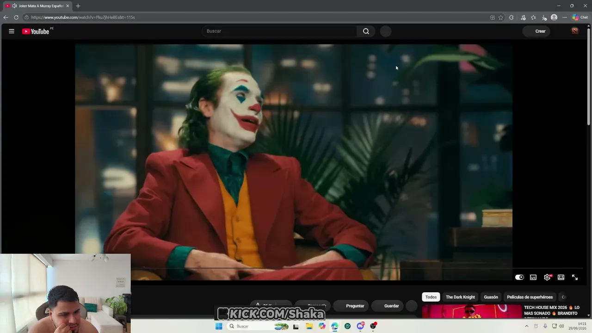Screen dimensions: 592x333
Task: Open the browser extensions puzzle icon
Action: point(511,18)
